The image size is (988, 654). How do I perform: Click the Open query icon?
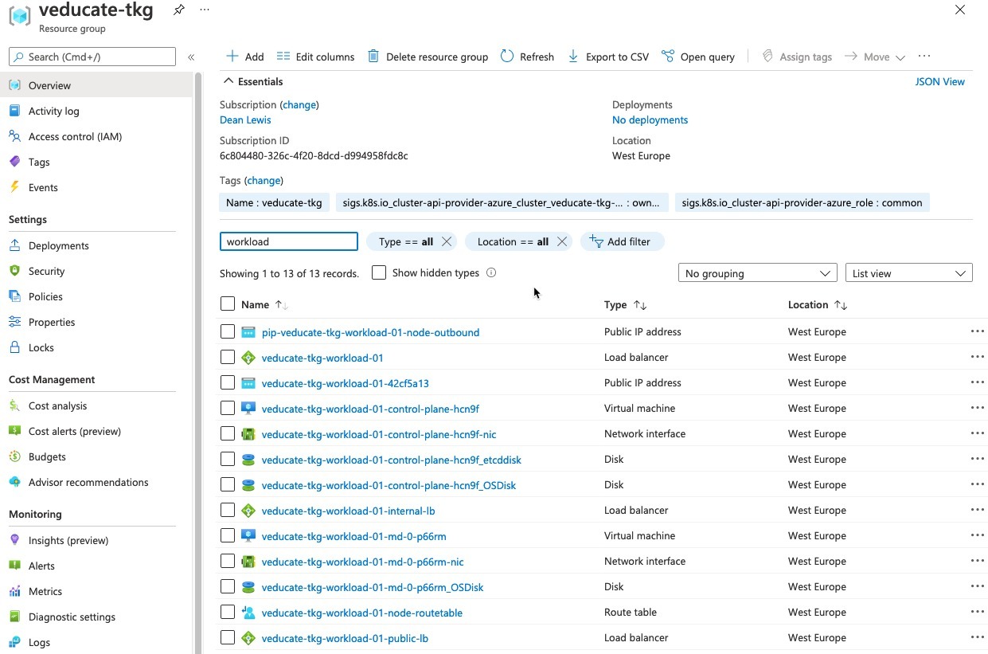668,57
